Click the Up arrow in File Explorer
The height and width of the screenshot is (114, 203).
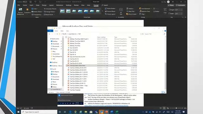(57, 34)
